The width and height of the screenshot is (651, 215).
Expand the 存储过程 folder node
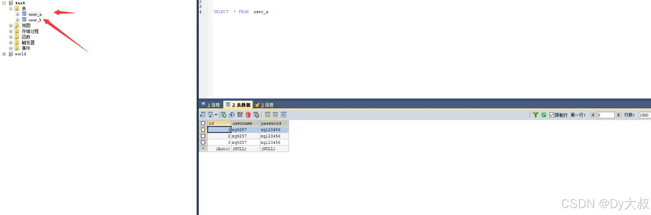click(x=11, y=31)
